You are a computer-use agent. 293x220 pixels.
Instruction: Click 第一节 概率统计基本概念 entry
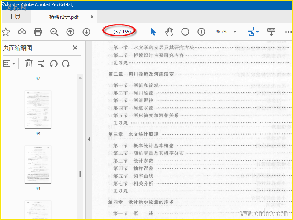point(144,146)
